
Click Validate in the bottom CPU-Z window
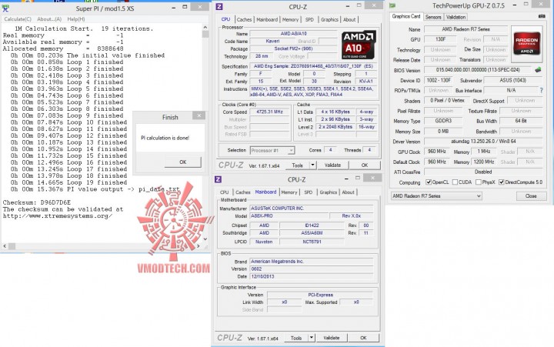click(x=332, y=338)
